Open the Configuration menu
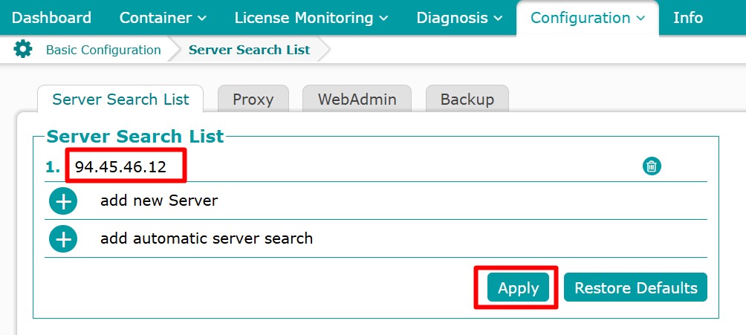The width and height of the screenshot is (746, 335). click(x=587, y=18)
